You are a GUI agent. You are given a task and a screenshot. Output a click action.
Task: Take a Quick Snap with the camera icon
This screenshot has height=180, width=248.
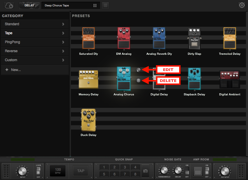click(145, 171)
